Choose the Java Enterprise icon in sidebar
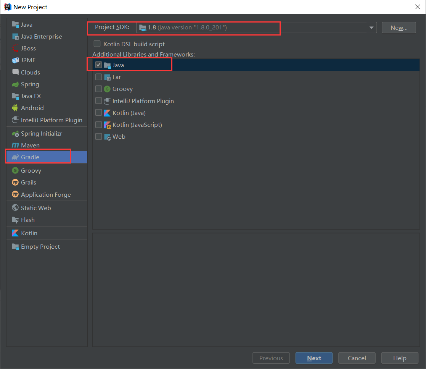426x369 pixels. (15, 36)
